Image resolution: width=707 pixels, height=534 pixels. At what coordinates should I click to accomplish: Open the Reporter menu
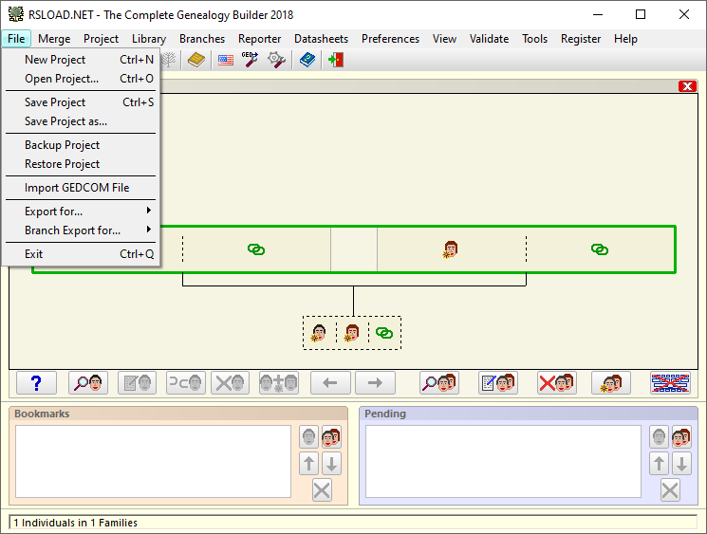click(259, 39)
